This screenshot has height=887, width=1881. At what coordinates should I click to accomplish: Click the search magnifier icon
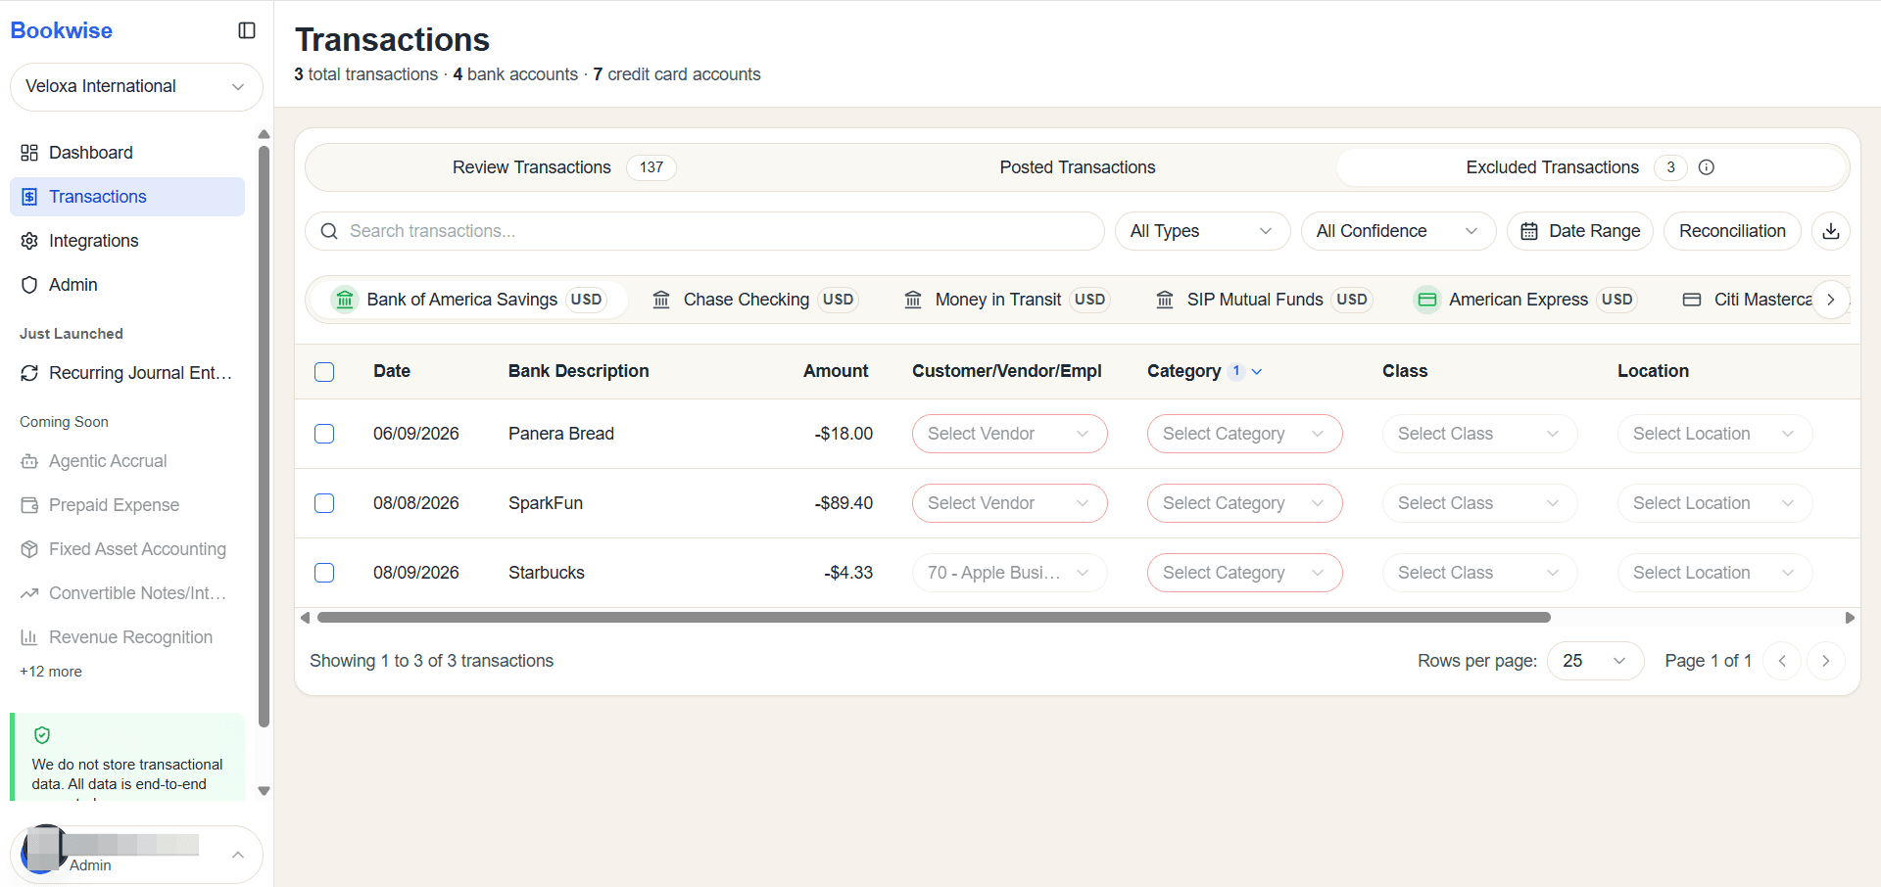point(329,231)
